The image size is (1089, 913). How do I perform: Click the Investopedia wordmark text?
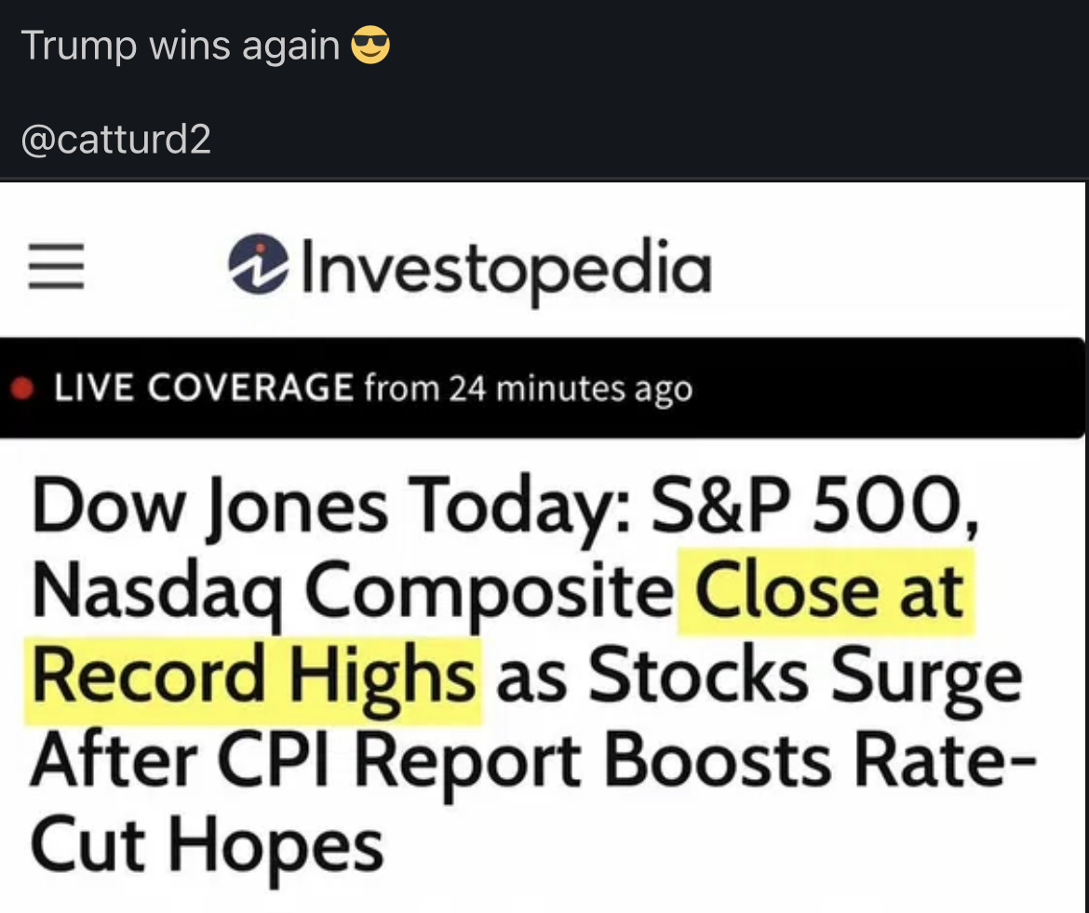click(x=501, y=267)
